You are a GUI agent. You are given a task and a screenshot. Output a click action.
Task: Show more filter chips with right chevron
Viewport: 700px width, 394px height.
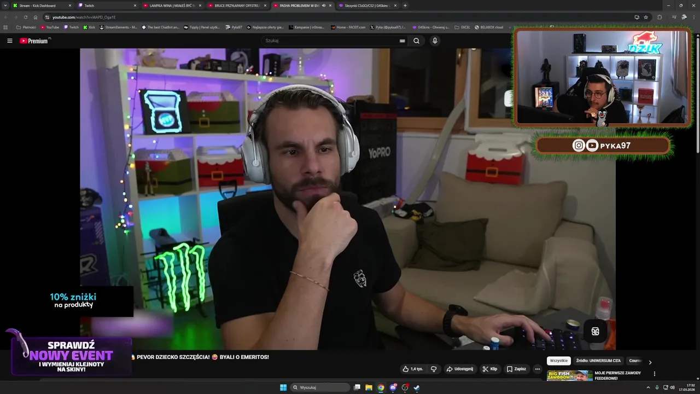pyautogui.click(x=650, y=362)
